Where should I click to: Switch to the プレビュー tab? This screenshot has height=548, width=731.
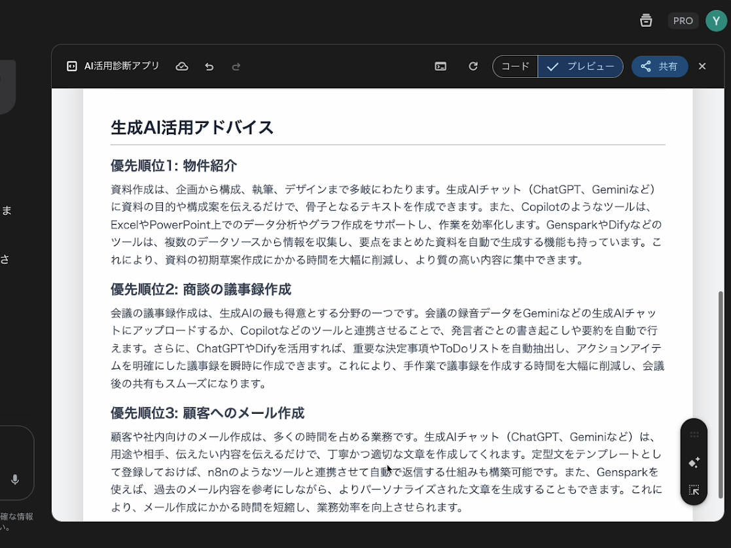580,66
